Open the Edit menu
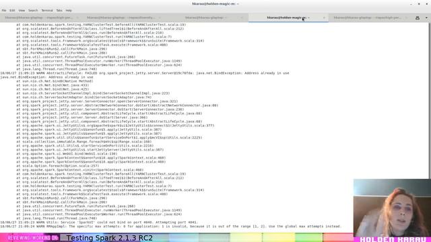Screen dimensions: 431x242 click(12, 11)
